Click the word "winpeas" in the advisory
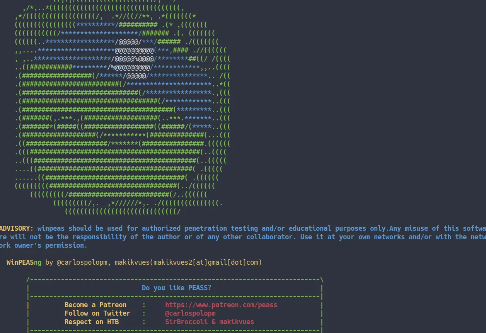 pos(51,228)
